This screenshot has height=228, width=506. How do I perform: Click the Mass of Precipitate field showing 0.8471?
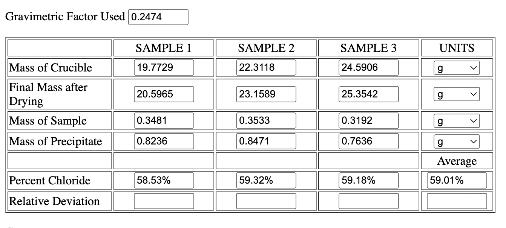pyautogui.click(x=266, y=141)
